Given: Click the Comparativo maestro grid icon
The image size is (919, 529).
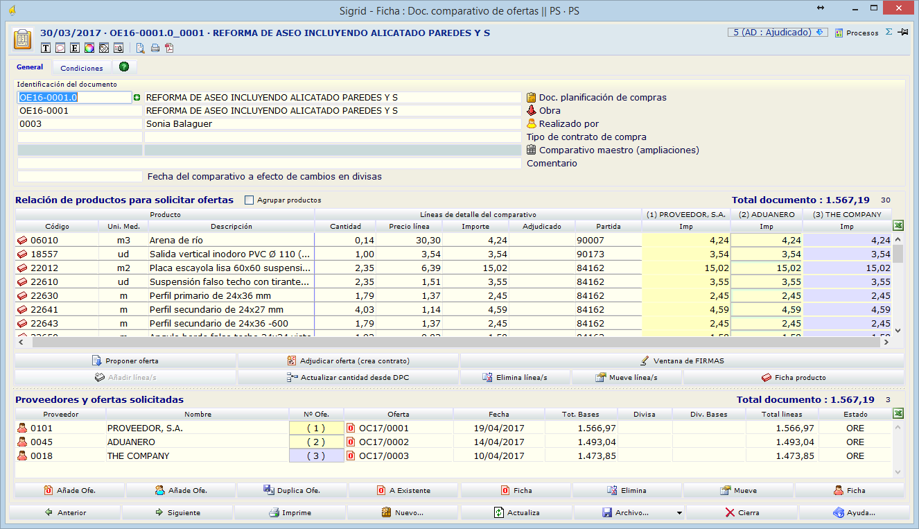Looking at the screenshot, I should [532, 150].
